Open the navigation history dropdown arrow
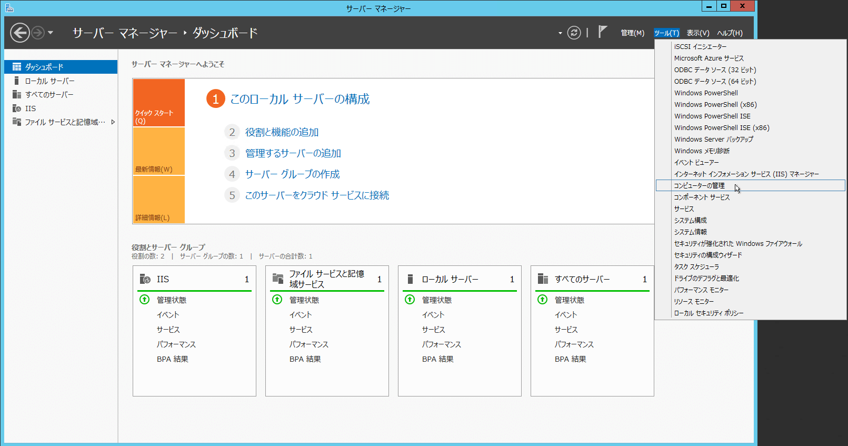Viewport: 848px width, 446px height. pyautogui.click(x=51, y=33)
